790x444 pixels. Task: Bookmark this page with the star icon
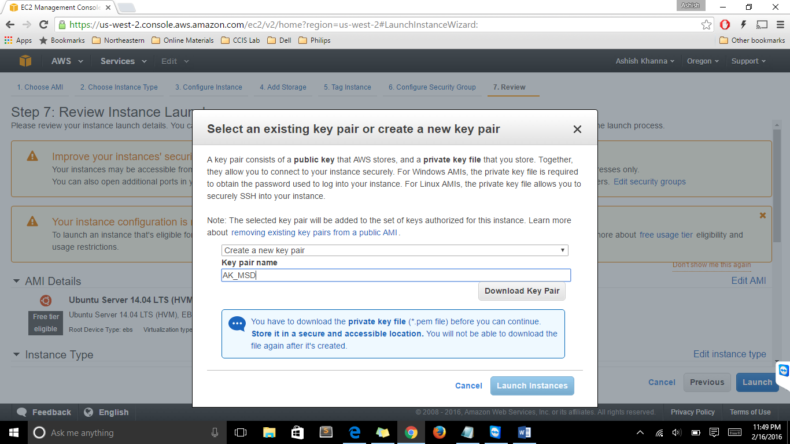pos(706,24)
